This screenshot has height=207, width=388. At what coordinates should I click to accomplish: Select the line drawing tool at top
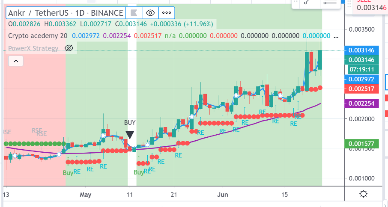point(306,3)
